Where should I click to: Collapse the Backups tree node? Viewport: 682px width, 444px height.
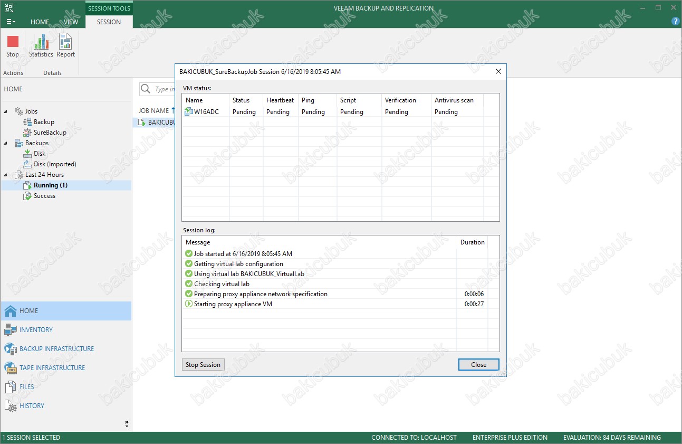[x=7, y=143]
